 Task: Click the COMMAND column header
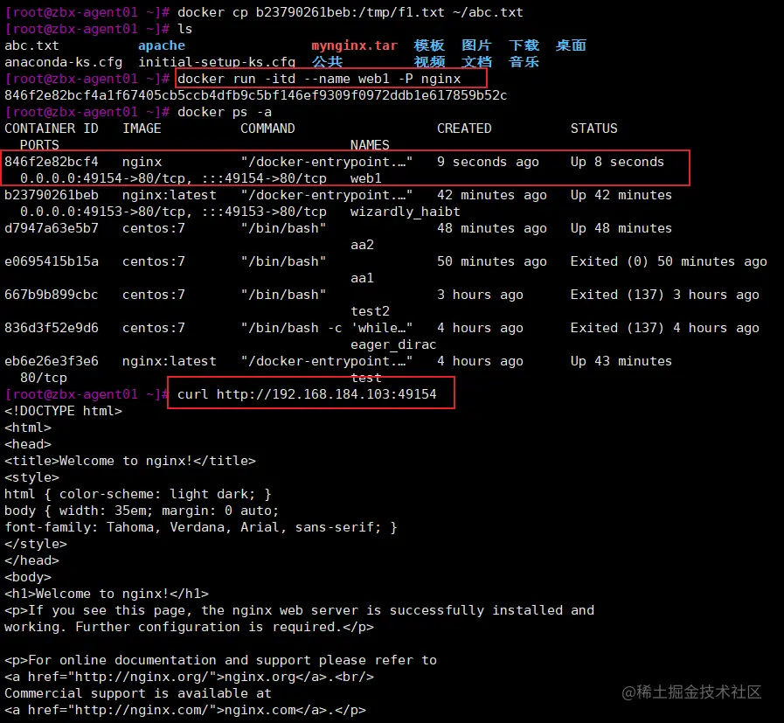coord(267,129)
